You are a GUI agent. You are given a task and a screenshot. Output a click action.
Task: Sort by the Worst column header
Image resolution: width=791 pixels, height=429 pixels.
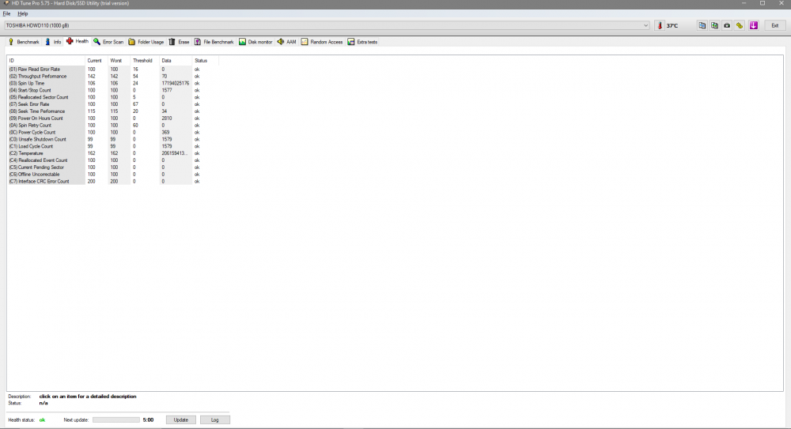pos(119,61)
